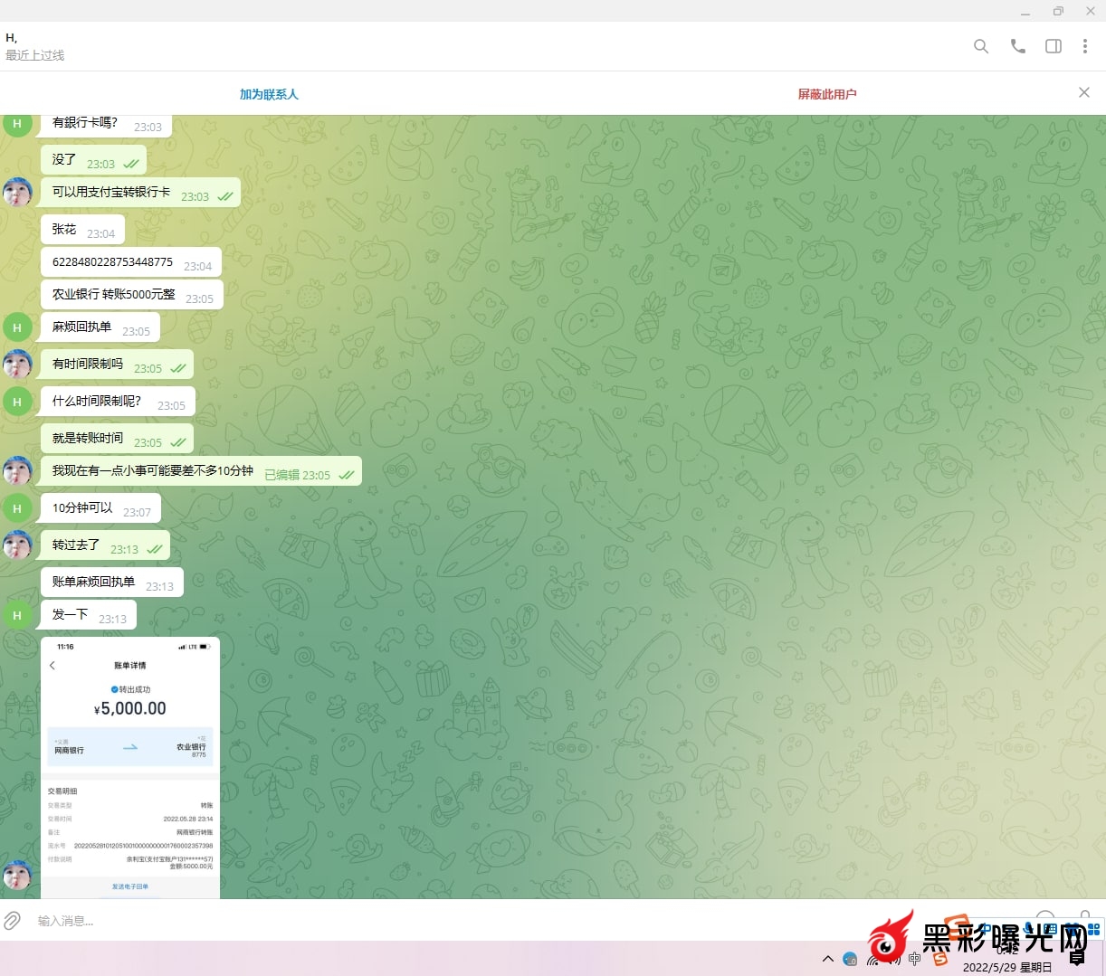Click the green H avatar beside 10分钟可以

coord(17,508)
